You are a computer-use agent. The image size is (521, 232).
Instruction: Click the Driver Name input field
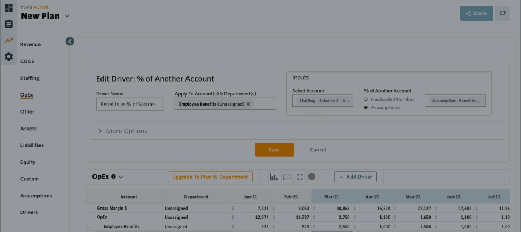pos(130,105)
